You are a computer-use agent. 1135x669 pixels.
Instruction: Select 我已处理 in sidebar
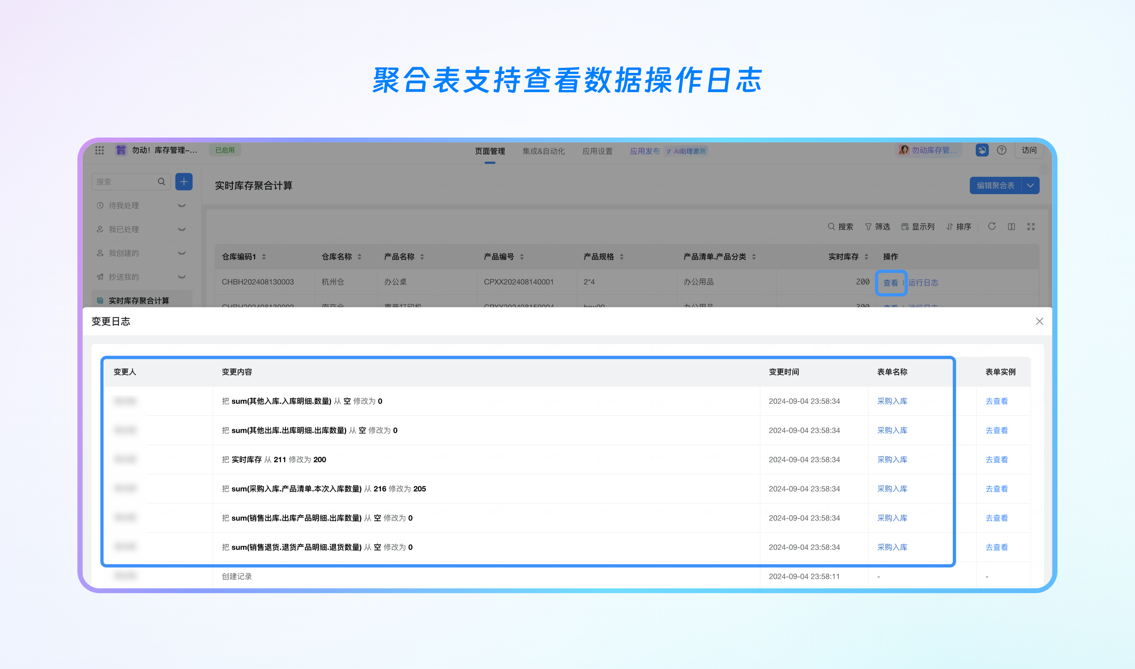pyautogui.click(x=123, y=229)
